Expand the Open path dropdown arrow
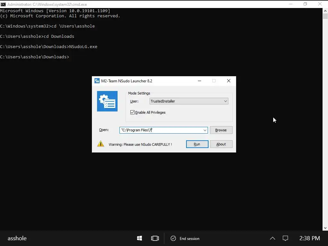The image size is (328, 246). [205, 130]
